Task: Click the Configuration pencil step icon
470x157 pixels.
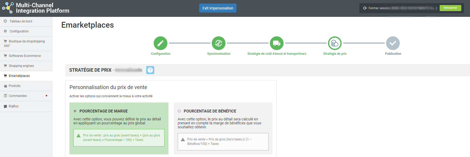Action: point(161,43)
